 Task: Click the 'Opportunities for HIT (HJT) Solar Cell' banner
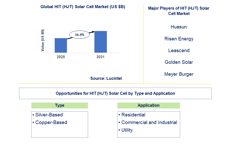(115, 93)
